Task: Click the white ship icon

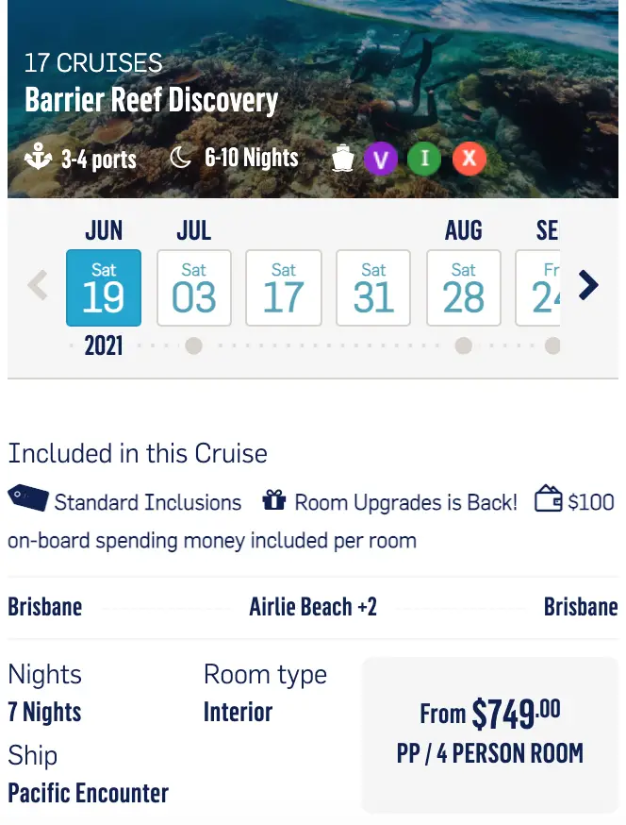Action: pyautogui.click(x=343, y=159)
